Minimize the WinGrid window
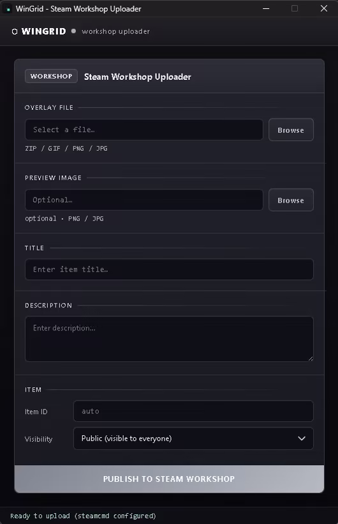Screen dimensions: 338x524 pyautogui.click(x=266, y=9)
